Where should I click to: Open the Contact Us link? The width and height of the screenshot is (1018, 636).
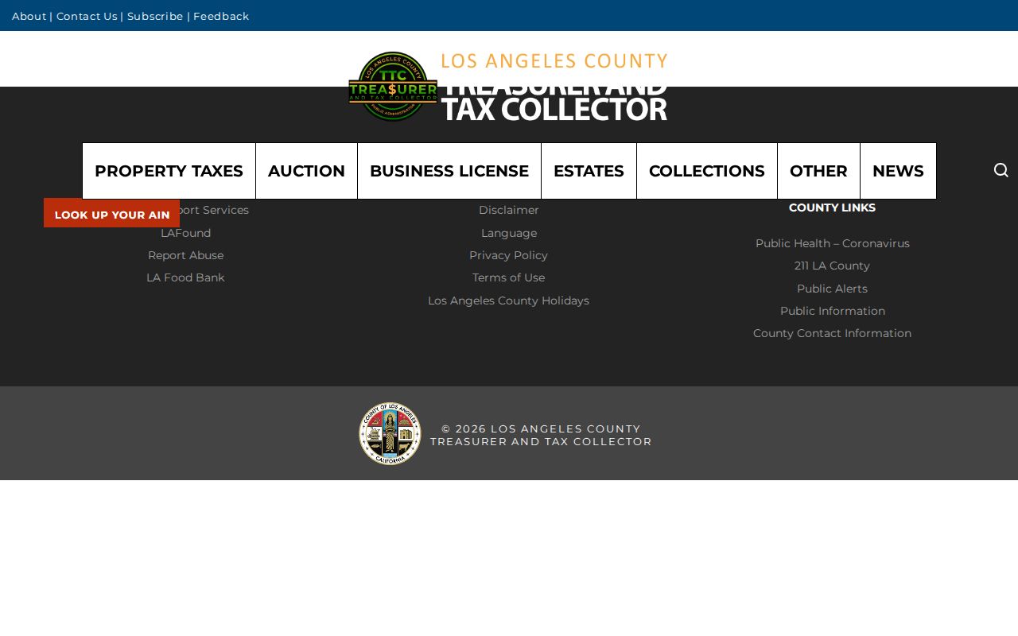[87, 16]
